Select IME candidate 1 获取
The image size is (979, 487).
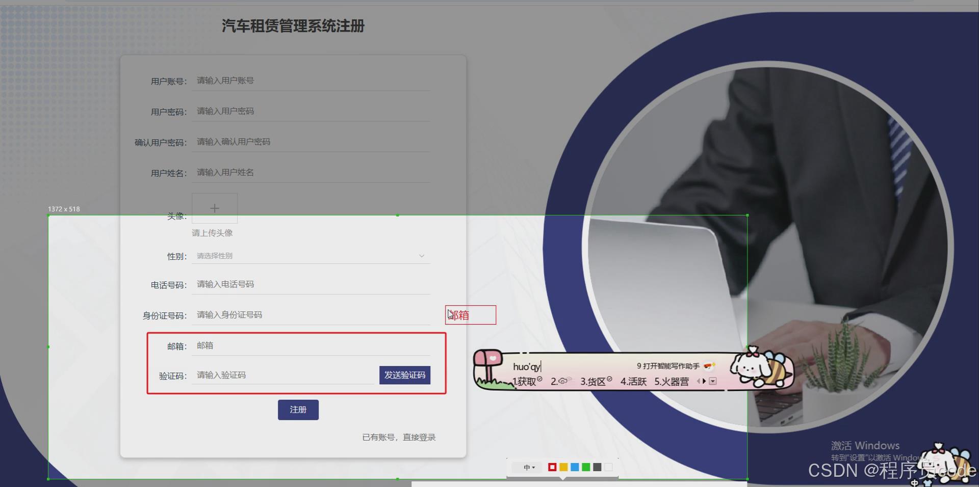point(527,381)
